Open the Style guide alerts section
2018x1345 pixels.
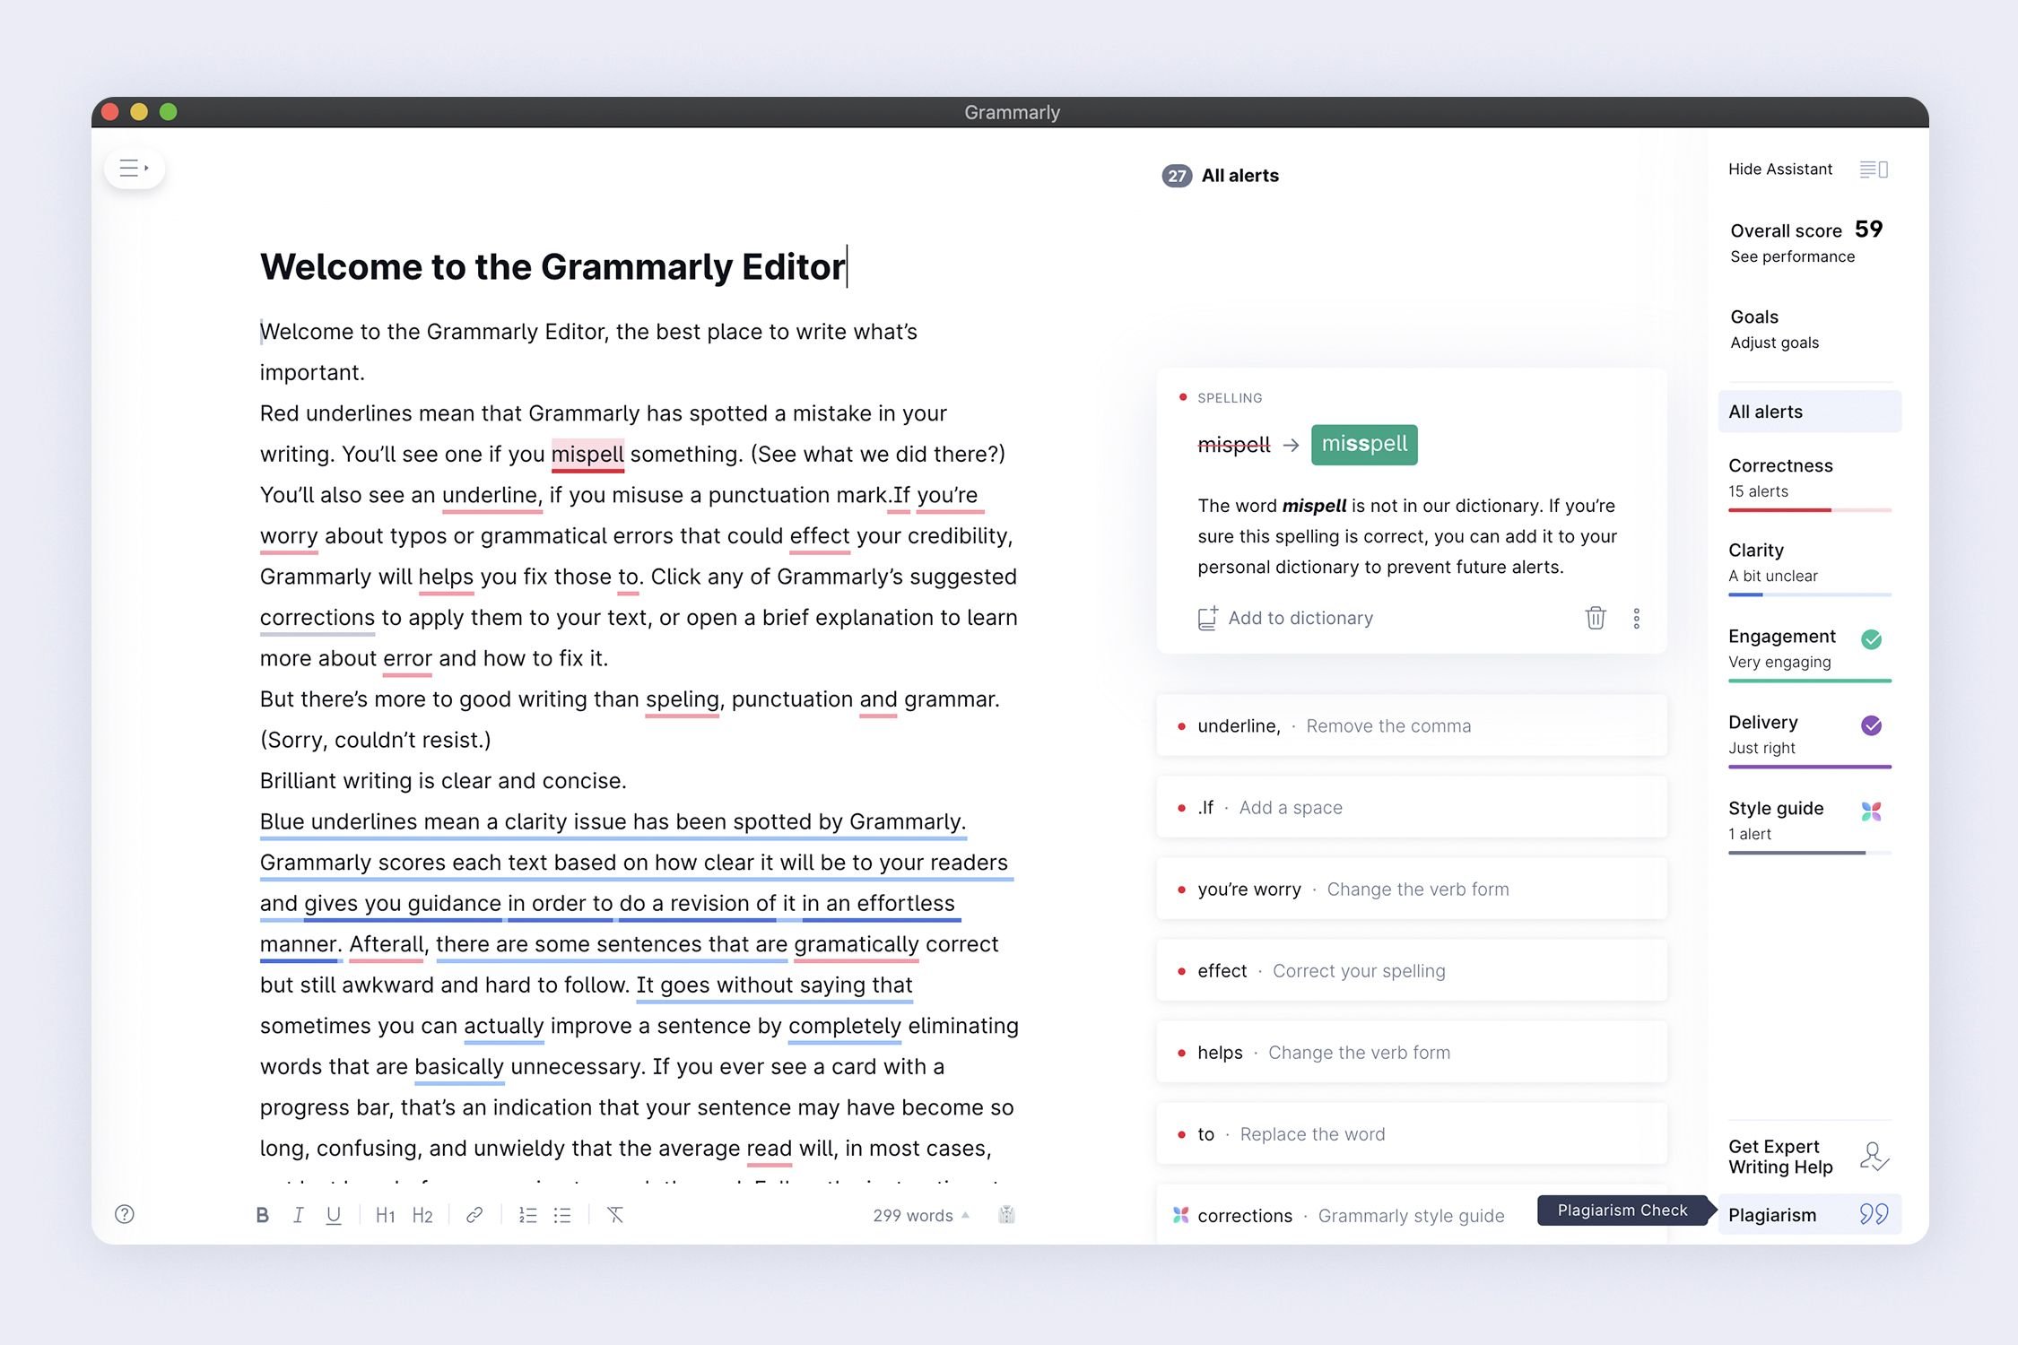[x=1778, y=809]
